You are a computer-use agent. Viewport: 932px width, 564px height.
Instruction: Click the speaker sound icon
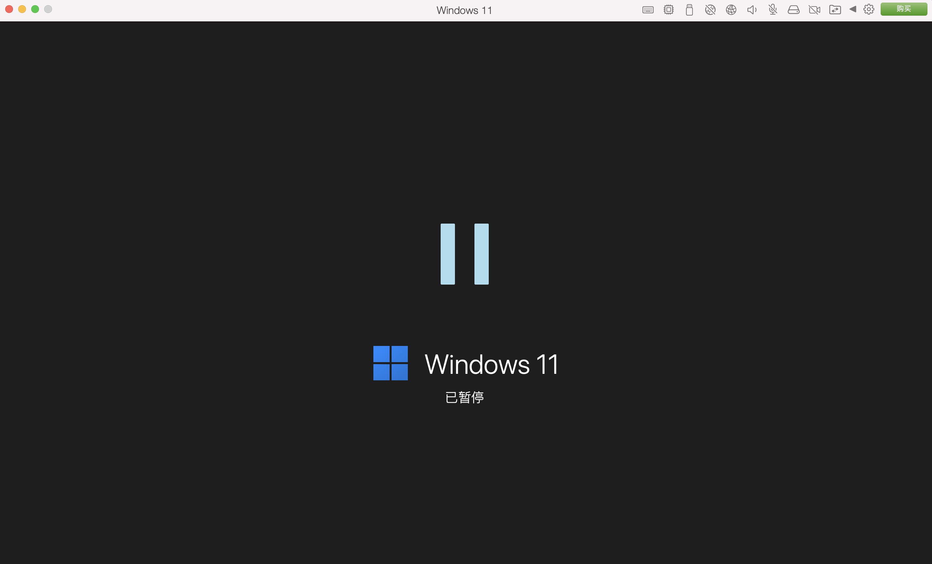[752, 10]
